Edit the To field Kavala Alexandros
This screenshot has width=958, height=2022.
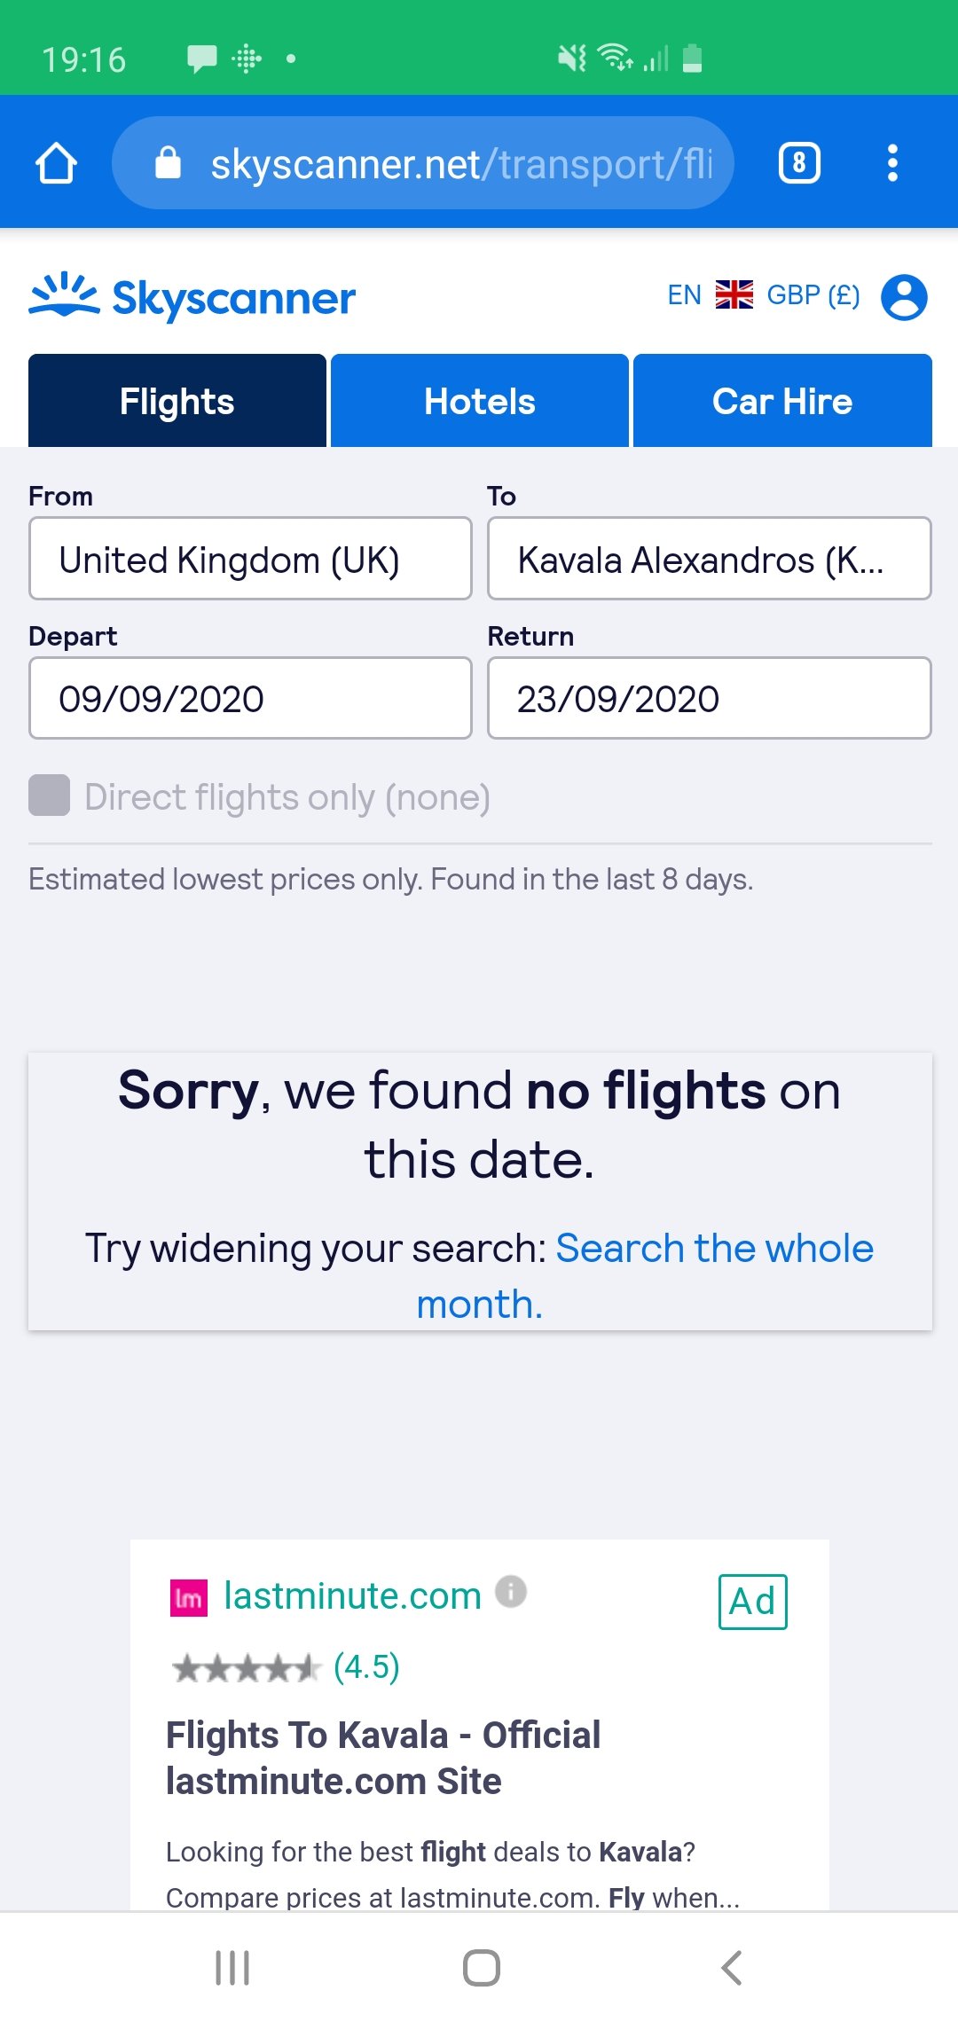click(709, 560)
